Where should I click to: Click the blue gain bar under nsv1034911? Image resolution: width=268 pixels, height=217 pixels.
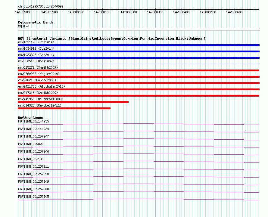tap(139, 51)
